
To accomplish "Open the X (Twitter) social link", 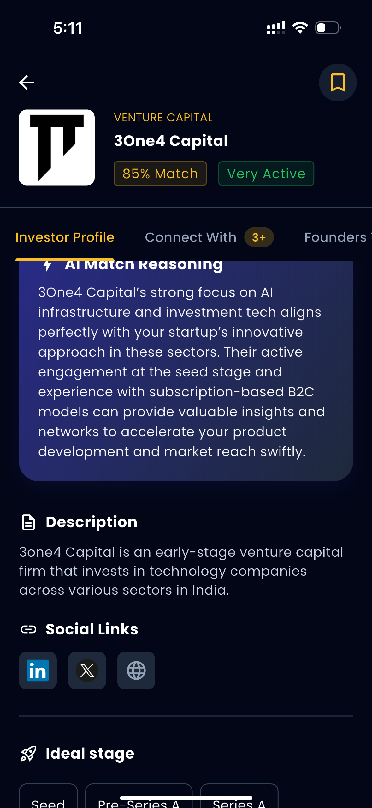I will click(87, 670).
